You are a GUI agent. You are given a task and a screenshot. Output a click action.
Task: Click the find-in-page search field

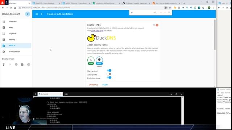pos(141,13)
